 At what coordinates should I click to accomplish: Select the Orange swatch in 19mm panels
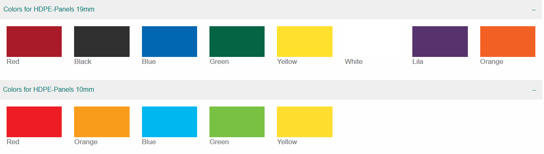click(x=508, y=41)
